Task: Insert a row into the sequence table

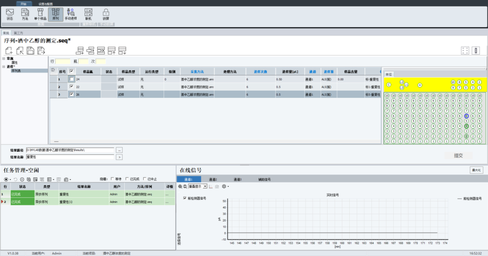Action: pyautogui.click(x=90, y=51)
